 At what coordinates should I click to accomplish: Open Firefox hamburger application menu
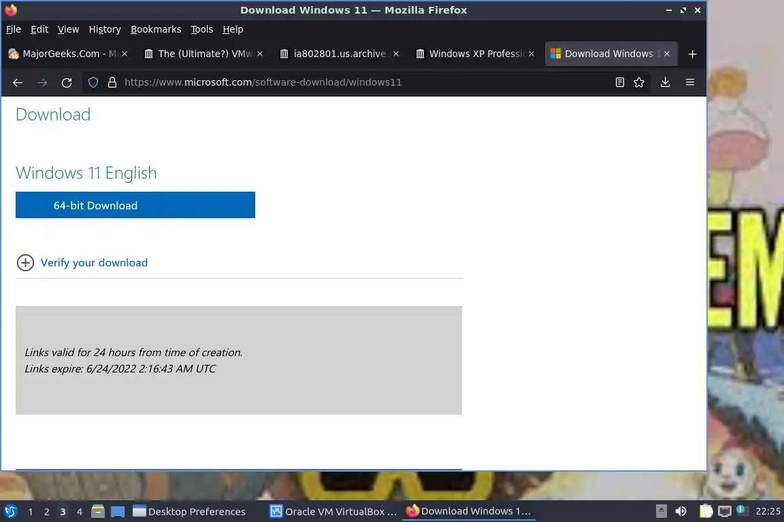[x=690, y=82]
